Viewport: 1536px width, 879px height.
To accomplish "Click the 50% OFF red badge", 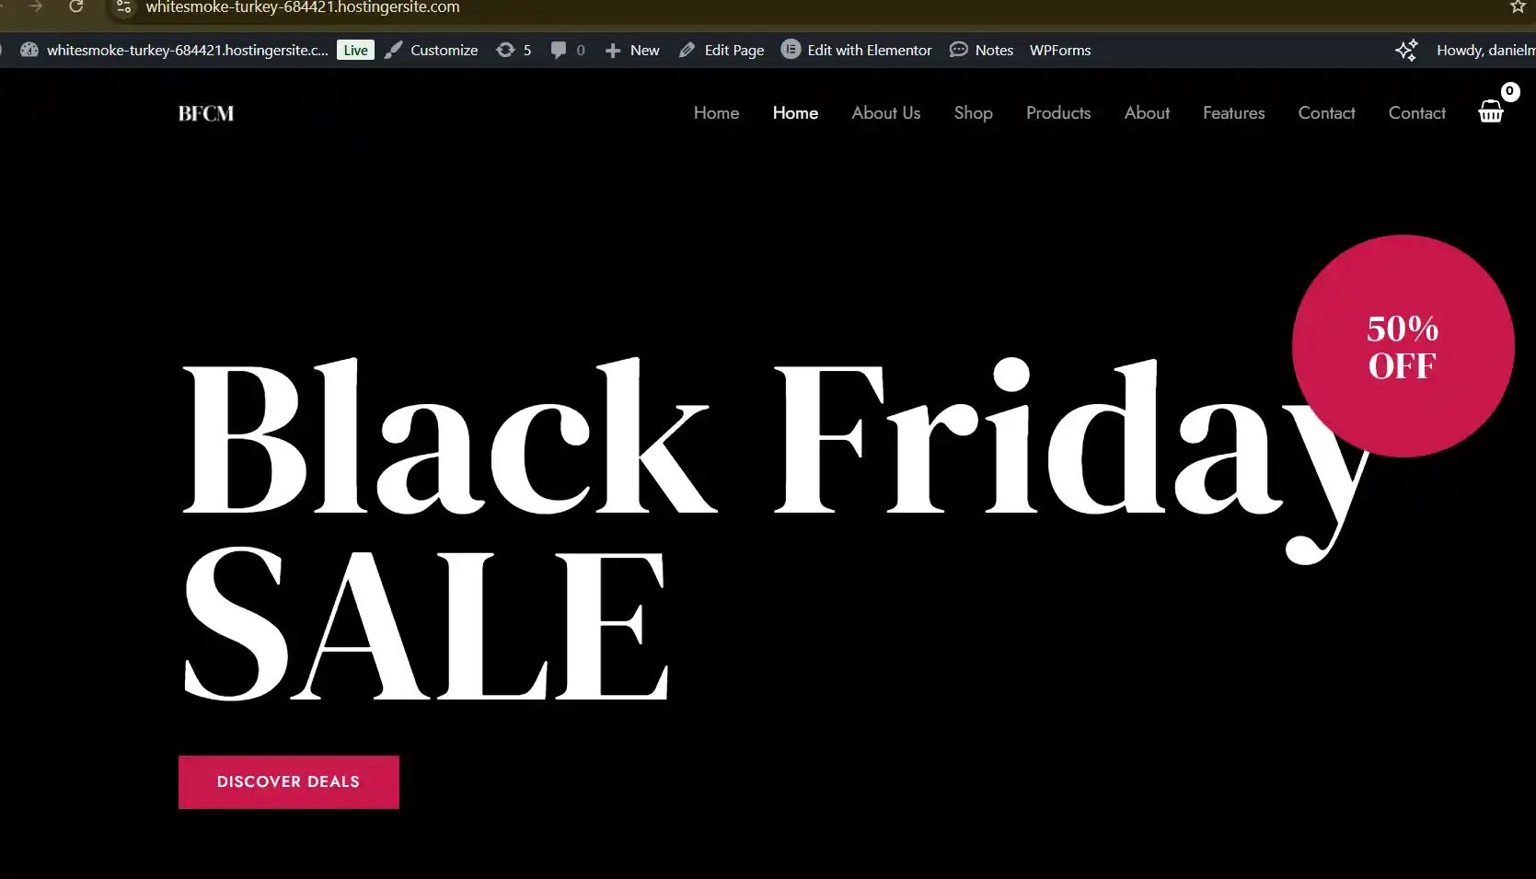I will click(x=1403, y=346).
